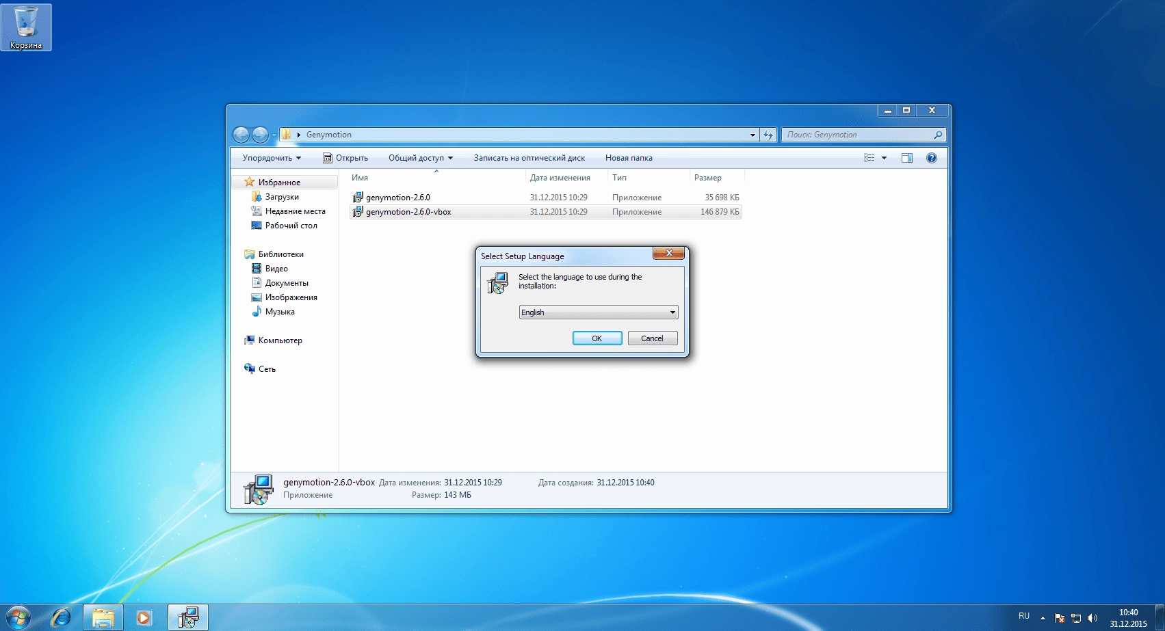
Task: Open the Упорядочить dropdown menu
Action: pos(272,158)
